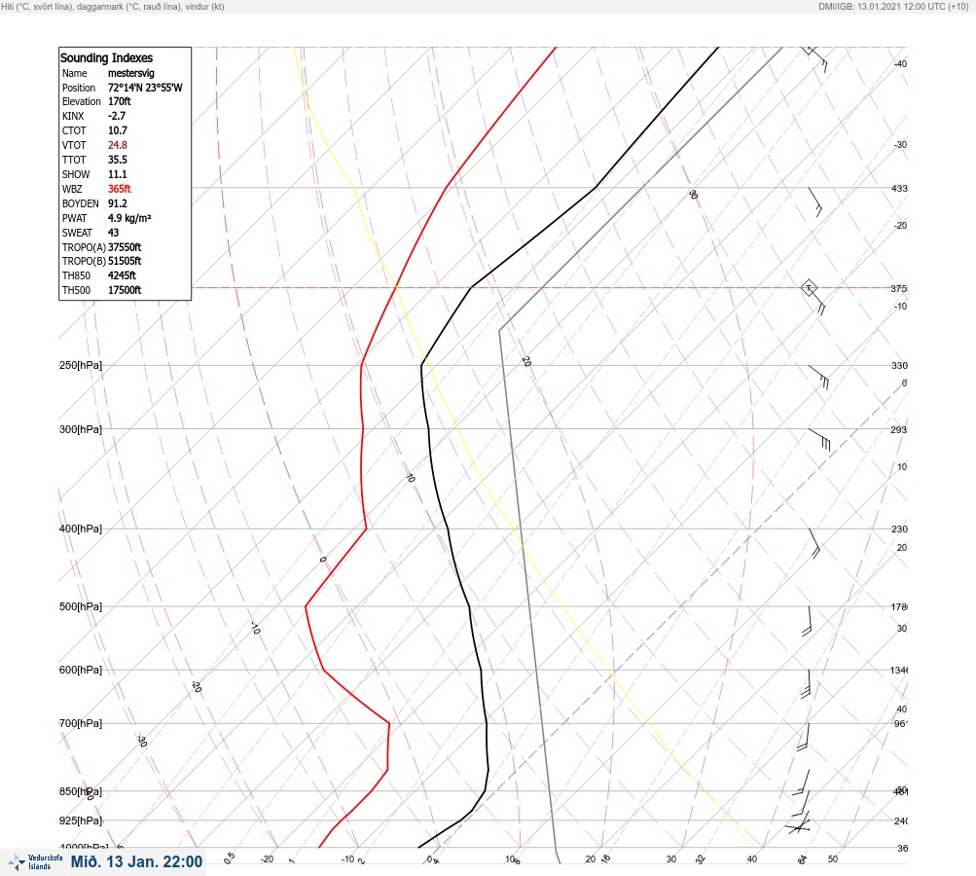Click the red VTOT value 24.8
This screenshot has height=876, width=976.
click(117, 145)
